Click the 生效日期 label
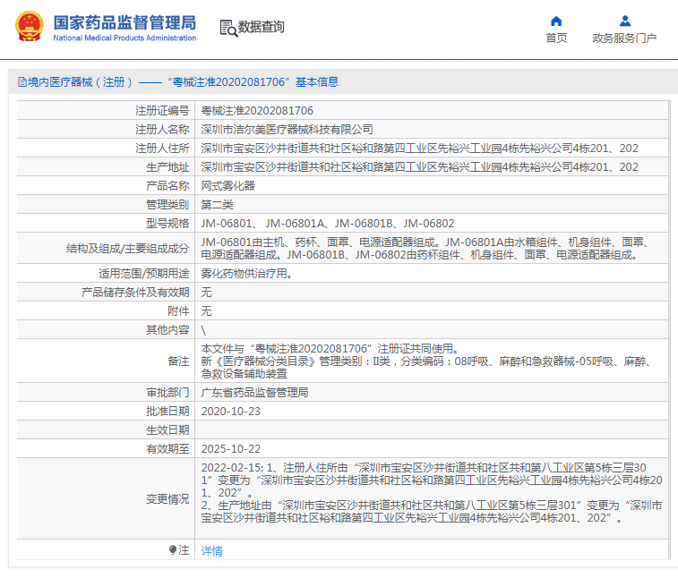Screen dimensions: 678x578 pyautogui.click(x=167, y=429)
